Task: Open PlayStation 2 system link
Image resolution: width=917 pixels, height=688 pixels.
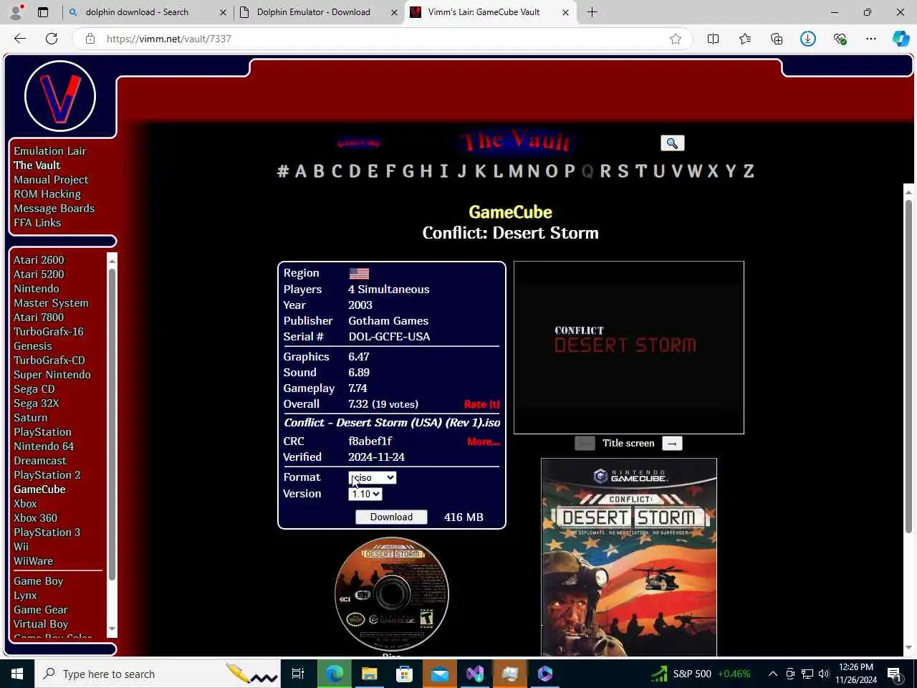Action: click(x=47, y=475)
